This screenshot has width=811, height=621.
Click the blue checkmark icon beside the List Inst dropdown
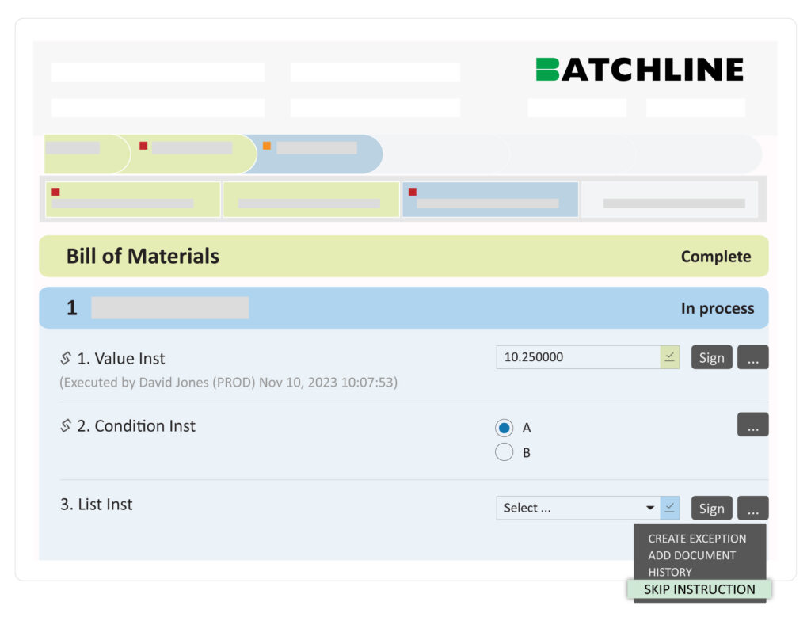coord(669,507)
